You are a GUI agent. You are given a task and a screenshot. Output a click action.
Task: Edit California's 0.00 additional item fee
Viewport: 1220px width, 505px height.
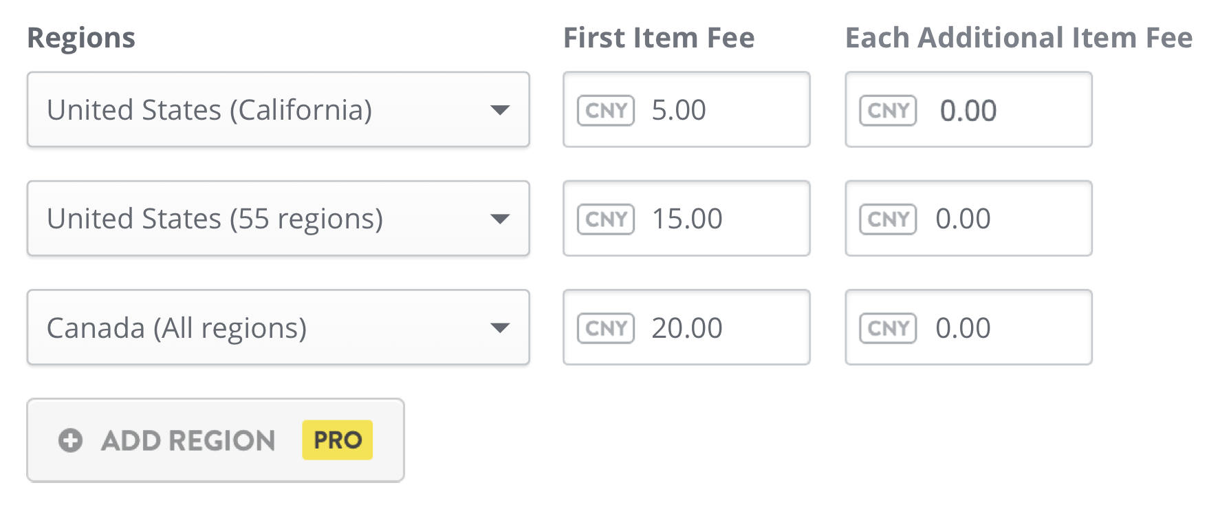pyautogui.click(x=968, y=109)
